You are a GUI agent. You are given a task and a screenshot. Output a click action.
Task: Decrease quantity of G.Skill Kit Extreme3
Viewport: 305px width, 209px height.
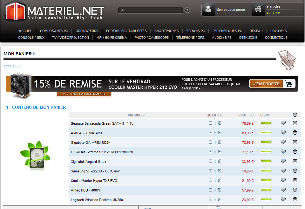(x=210, y=152)
